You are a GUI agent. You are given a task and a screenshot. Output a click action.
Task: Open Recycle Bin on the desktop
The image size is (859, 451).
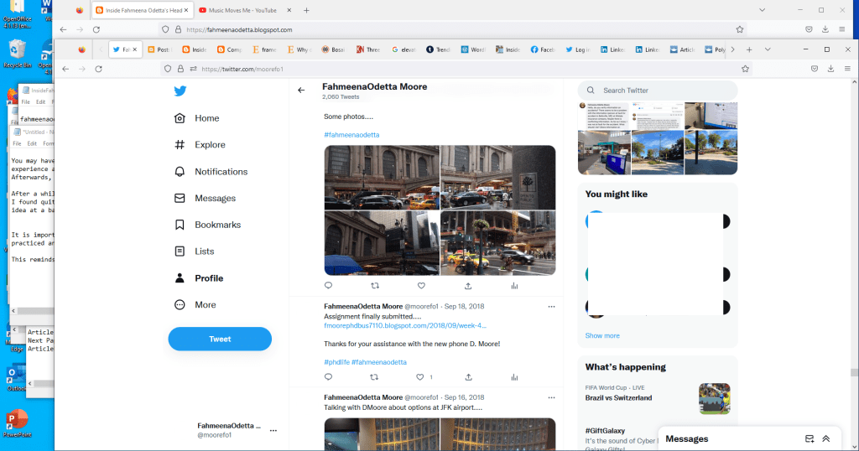click(17, 53)
